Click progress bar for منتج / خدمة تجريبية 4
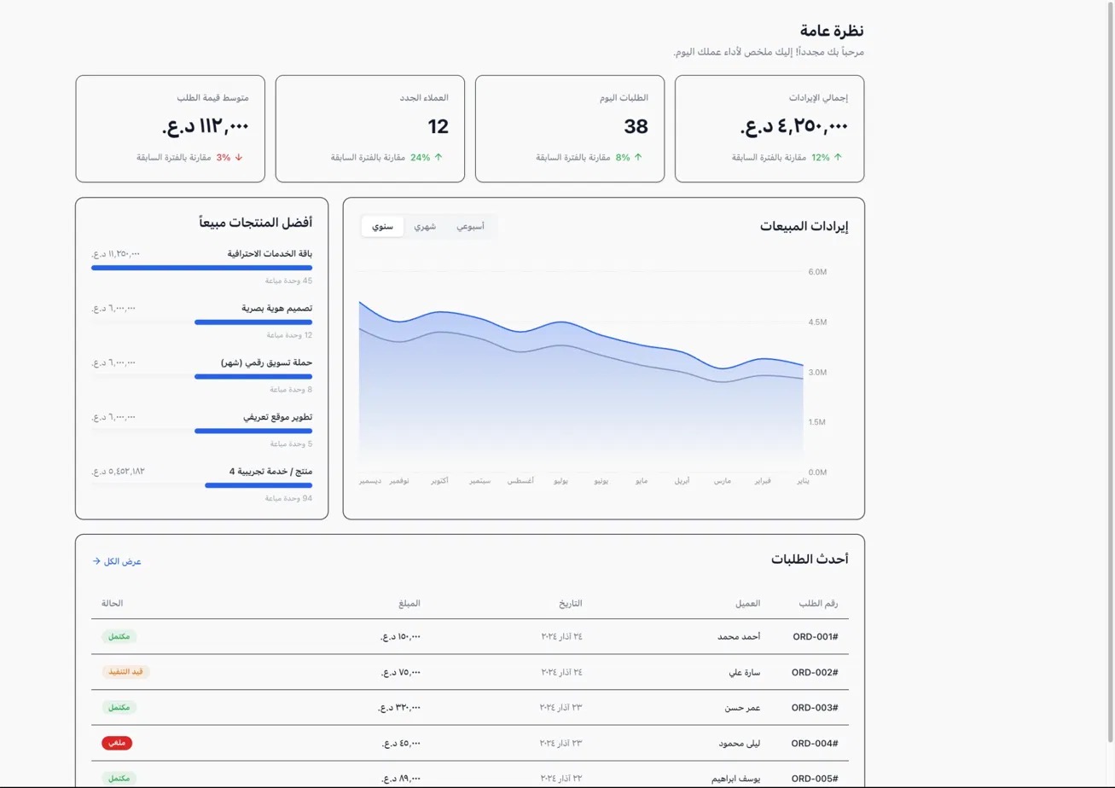 pyautogui.click(x=201, y=485)
